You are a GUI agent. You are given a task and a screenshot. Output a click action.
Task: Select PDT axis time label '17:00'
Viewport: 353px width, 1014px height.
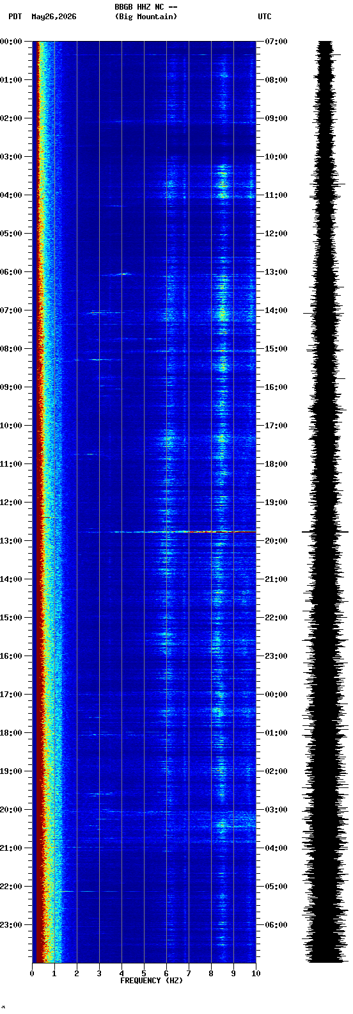click(x=12, y=695)
